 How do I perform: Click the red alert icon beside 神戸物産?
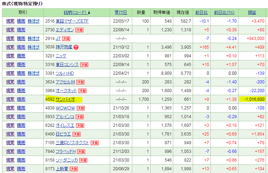pos(76,47)
